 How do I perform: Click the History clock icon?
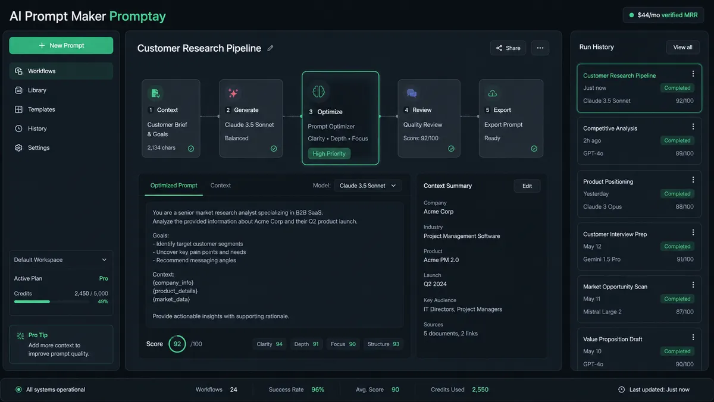click(18, 128)
